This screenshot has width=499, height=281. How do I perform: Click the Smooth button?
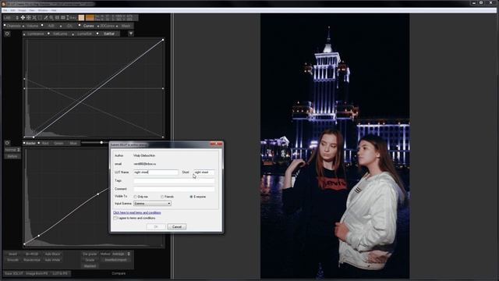click(12, 260)
